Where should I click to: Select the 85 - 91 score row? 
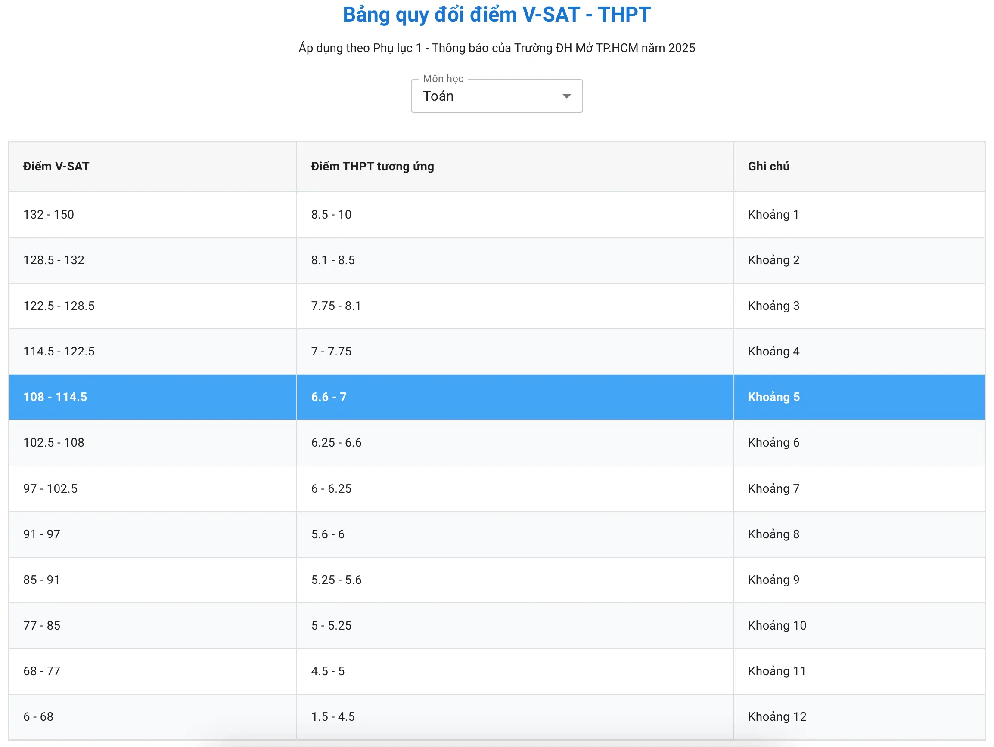click(x=41, y=580)
